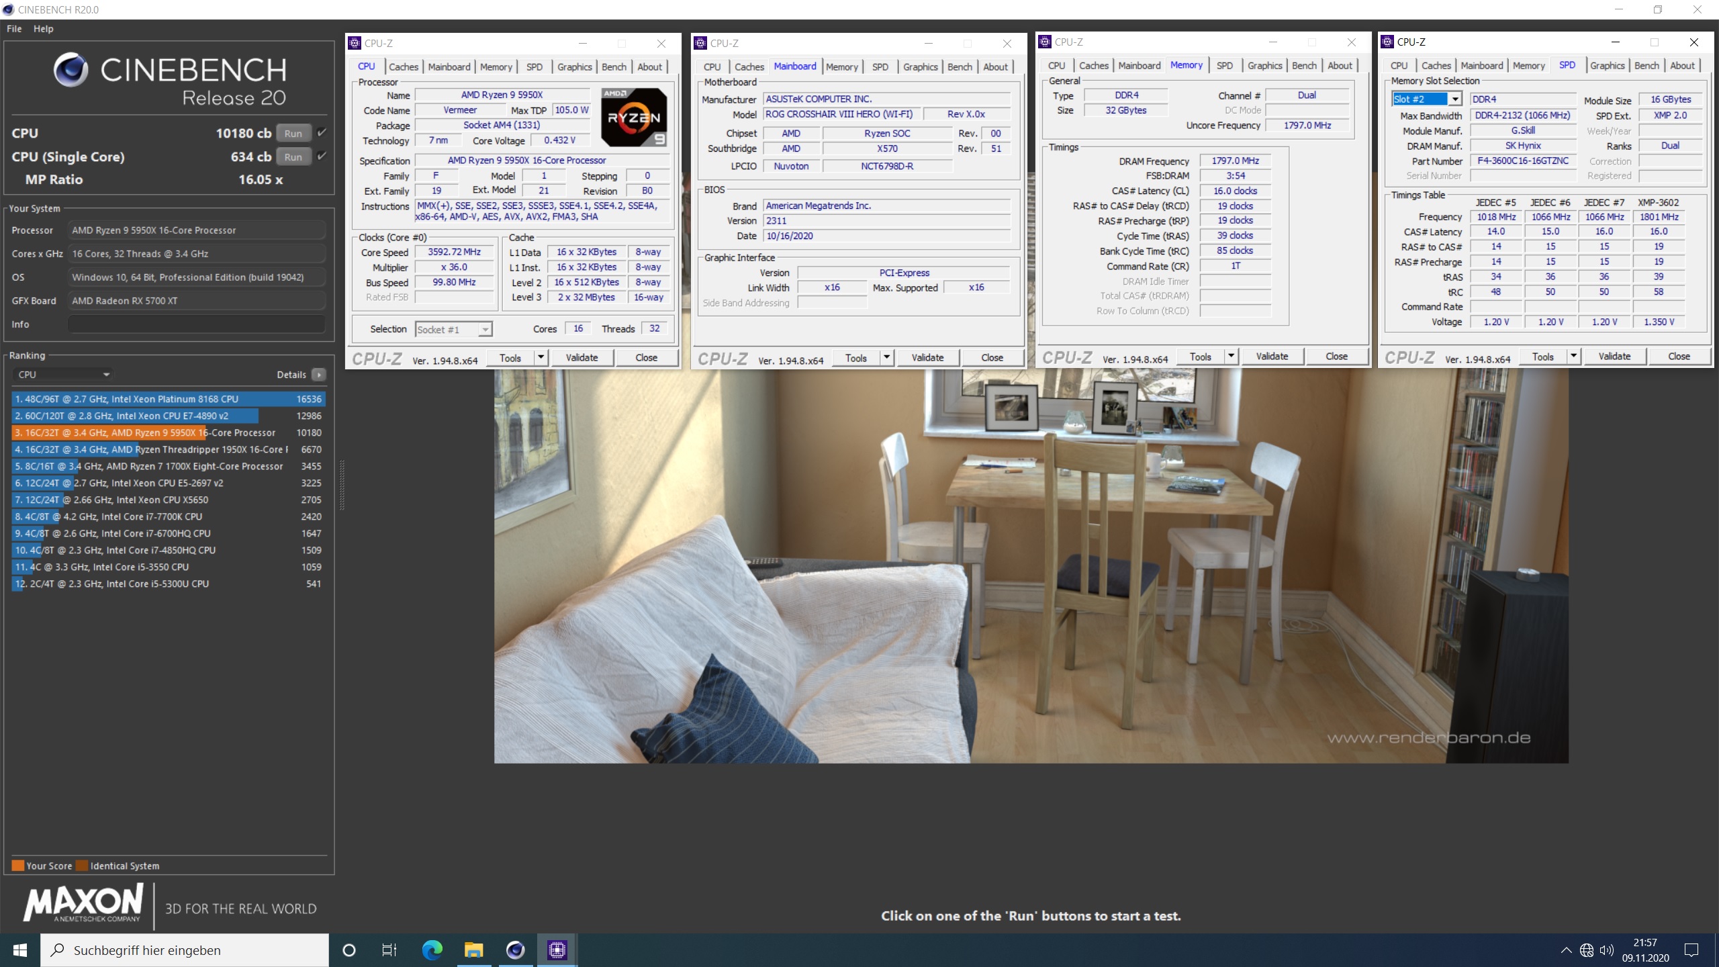This screenshot has height=967, width=1719.
Task: Switch to Caches tab in first CPU-Z
Action: (403, 66)
